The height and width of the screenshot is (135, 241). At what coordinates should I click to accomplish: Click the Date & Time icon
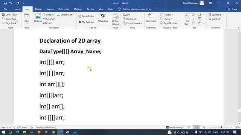200,19
